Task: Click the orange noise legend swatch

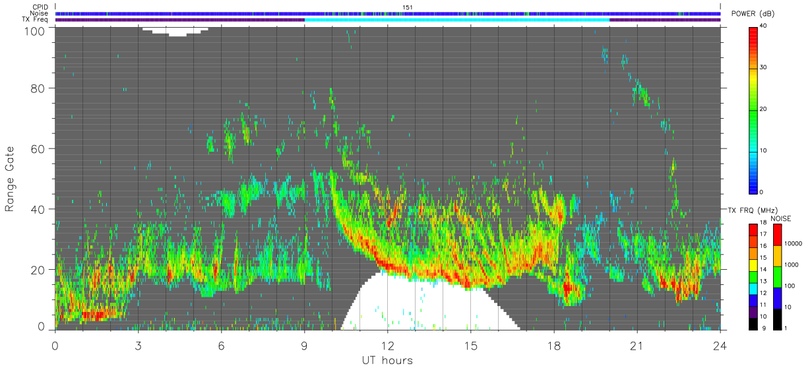Action: coord(778,256)
